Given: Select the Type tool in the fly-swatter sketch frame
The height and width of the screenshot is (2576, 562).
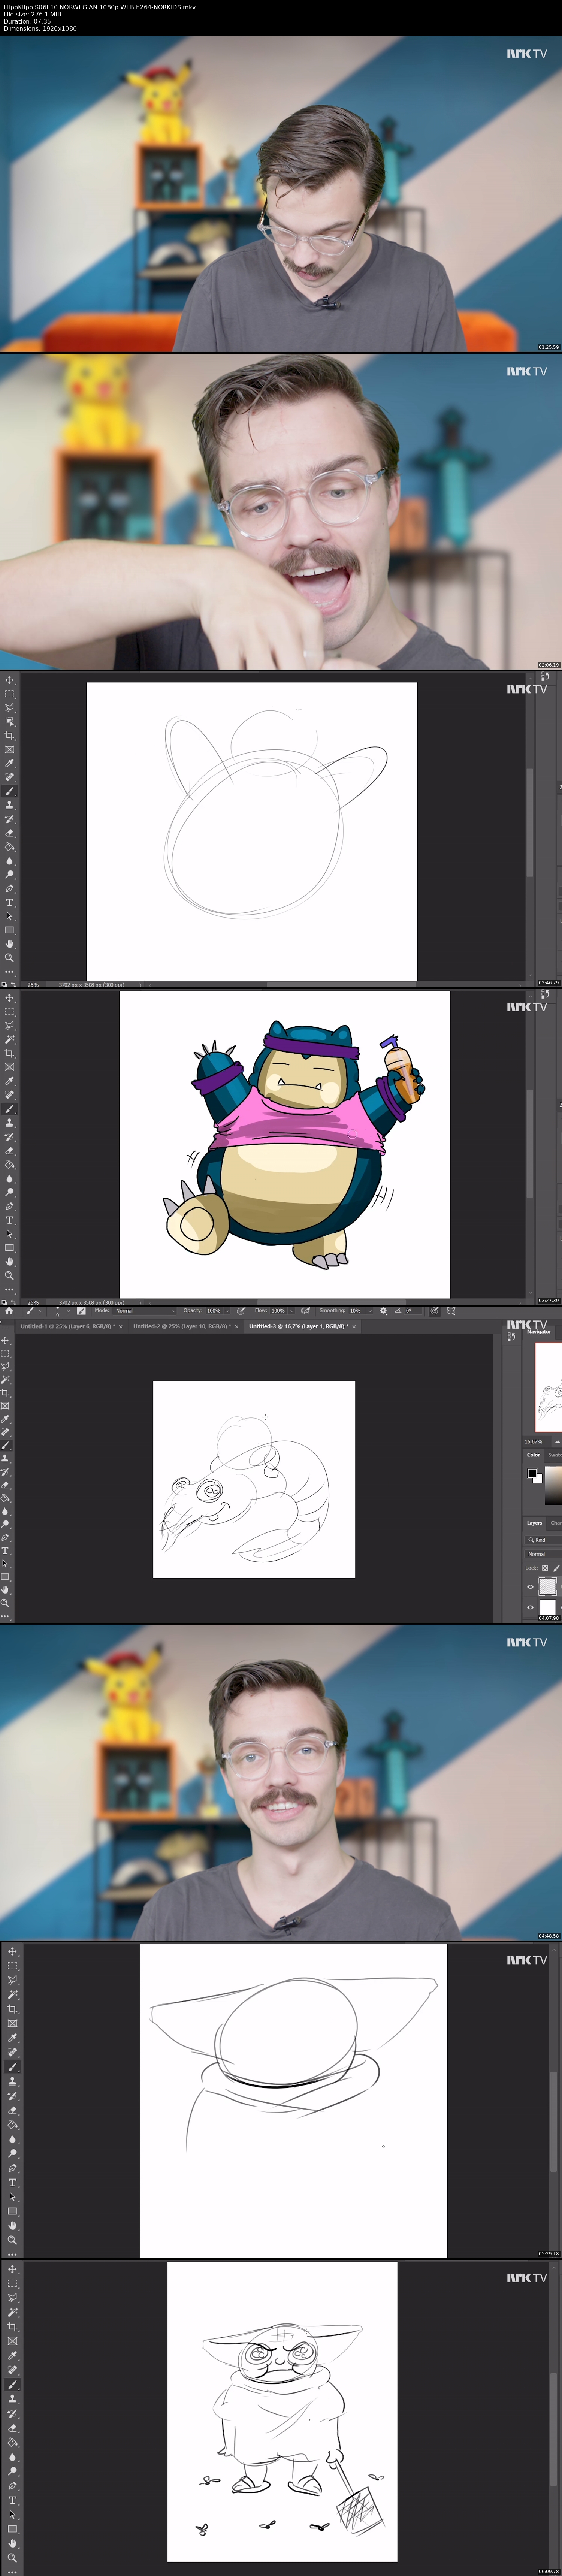Looking at the screenshot, I should (x=12, y=2500).
